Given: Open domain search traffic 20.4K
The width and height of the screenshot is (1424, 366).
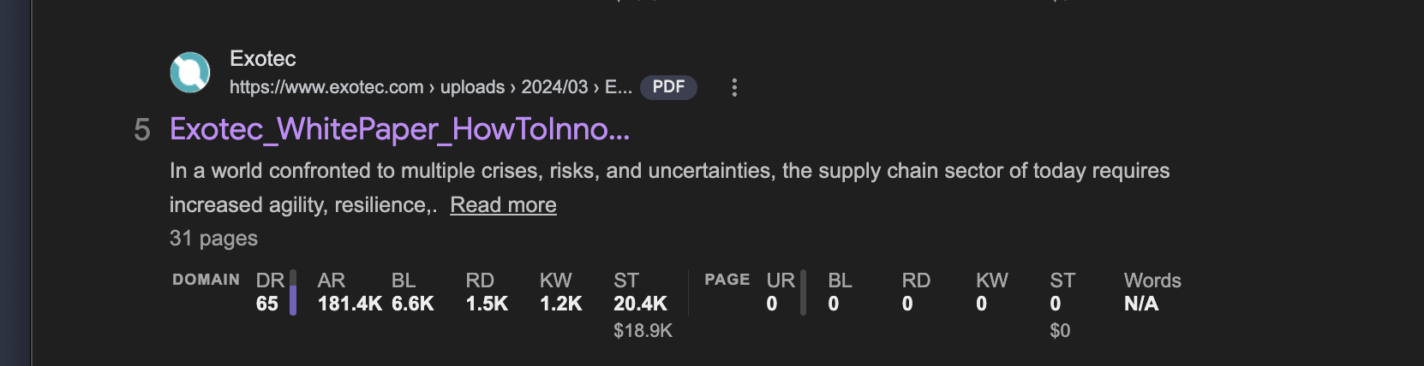Looking at the screenshot, I should pos(640,304).
